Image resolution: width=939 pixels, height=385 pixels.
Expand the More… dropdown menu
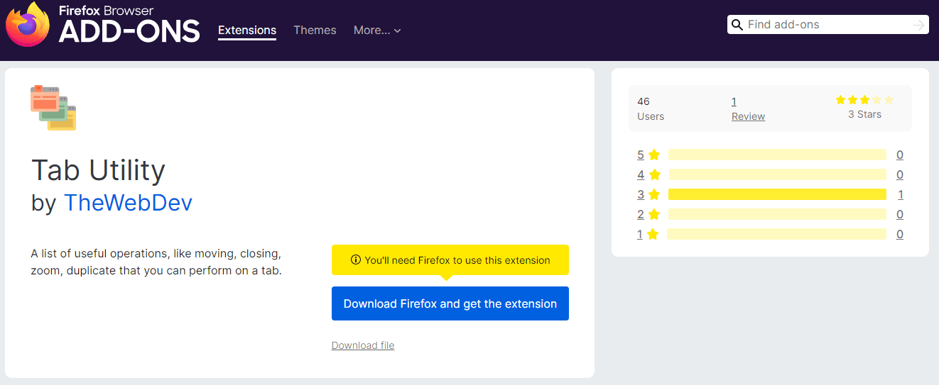(377, 30)
